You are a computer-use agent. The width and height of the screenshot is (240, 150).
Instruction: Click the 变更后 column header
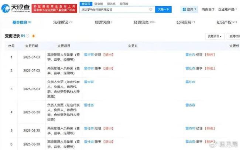coord(234,46)
